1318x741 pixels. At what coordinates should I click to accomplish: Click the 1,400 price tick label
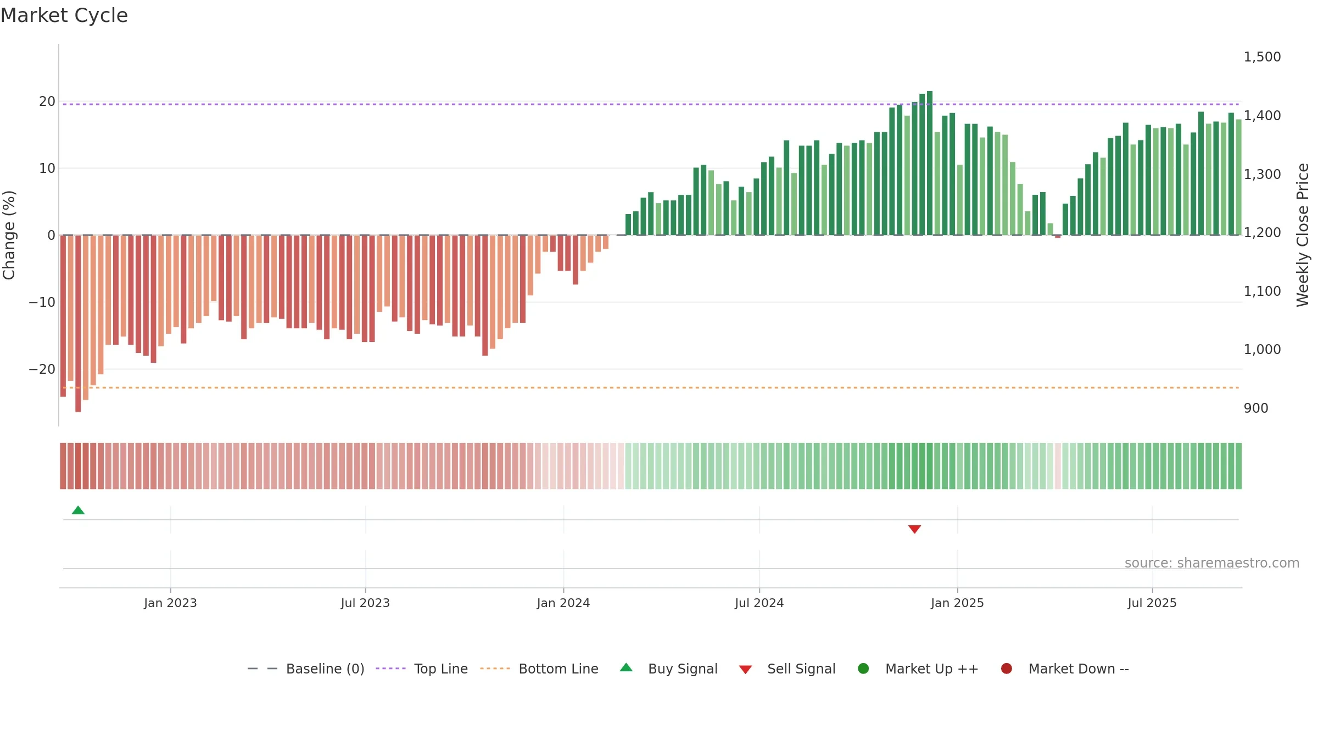click(1262, 116)
